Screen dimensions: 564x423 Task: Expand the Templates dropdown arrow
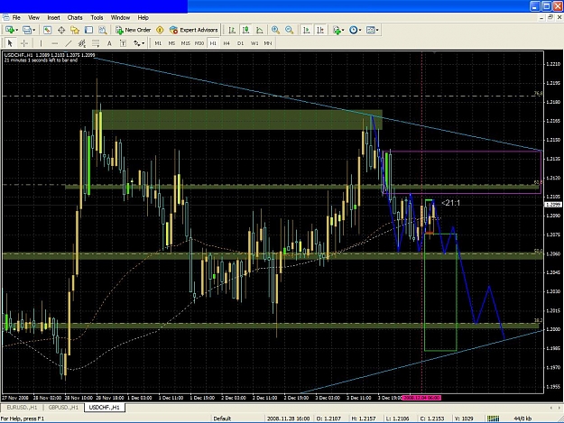pyautogui.click(x=377, y=30)
